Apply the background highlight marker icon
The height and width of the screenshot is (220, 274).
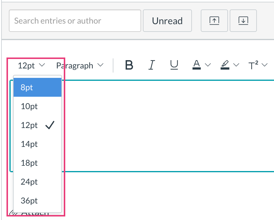[x=225, y=65]
